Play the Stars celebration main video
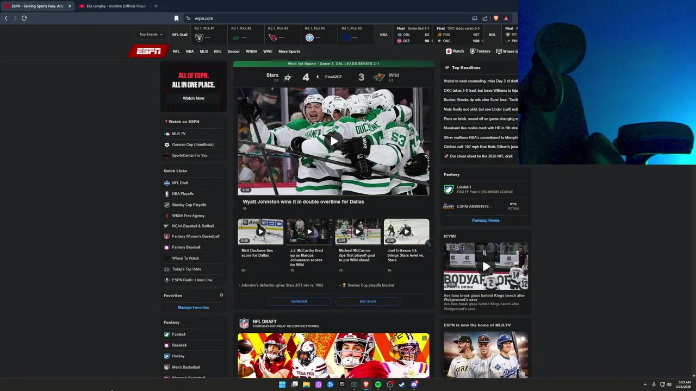The width and height of the screenshot is (696, 391). (x=333, y=141)
